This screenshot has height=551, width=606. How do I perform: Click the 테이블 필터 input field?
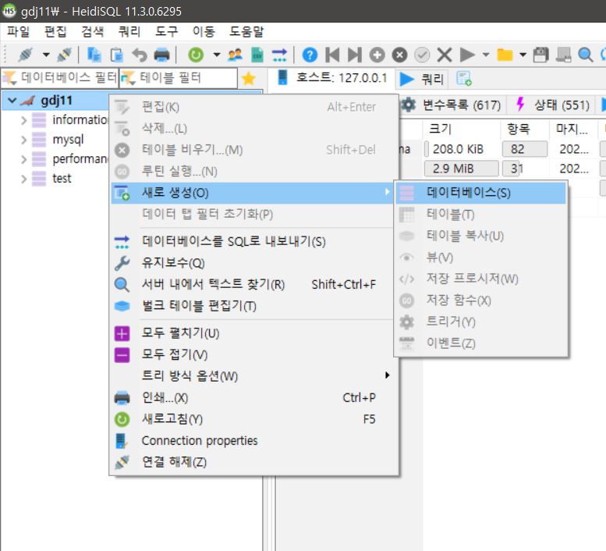[179, 78]
